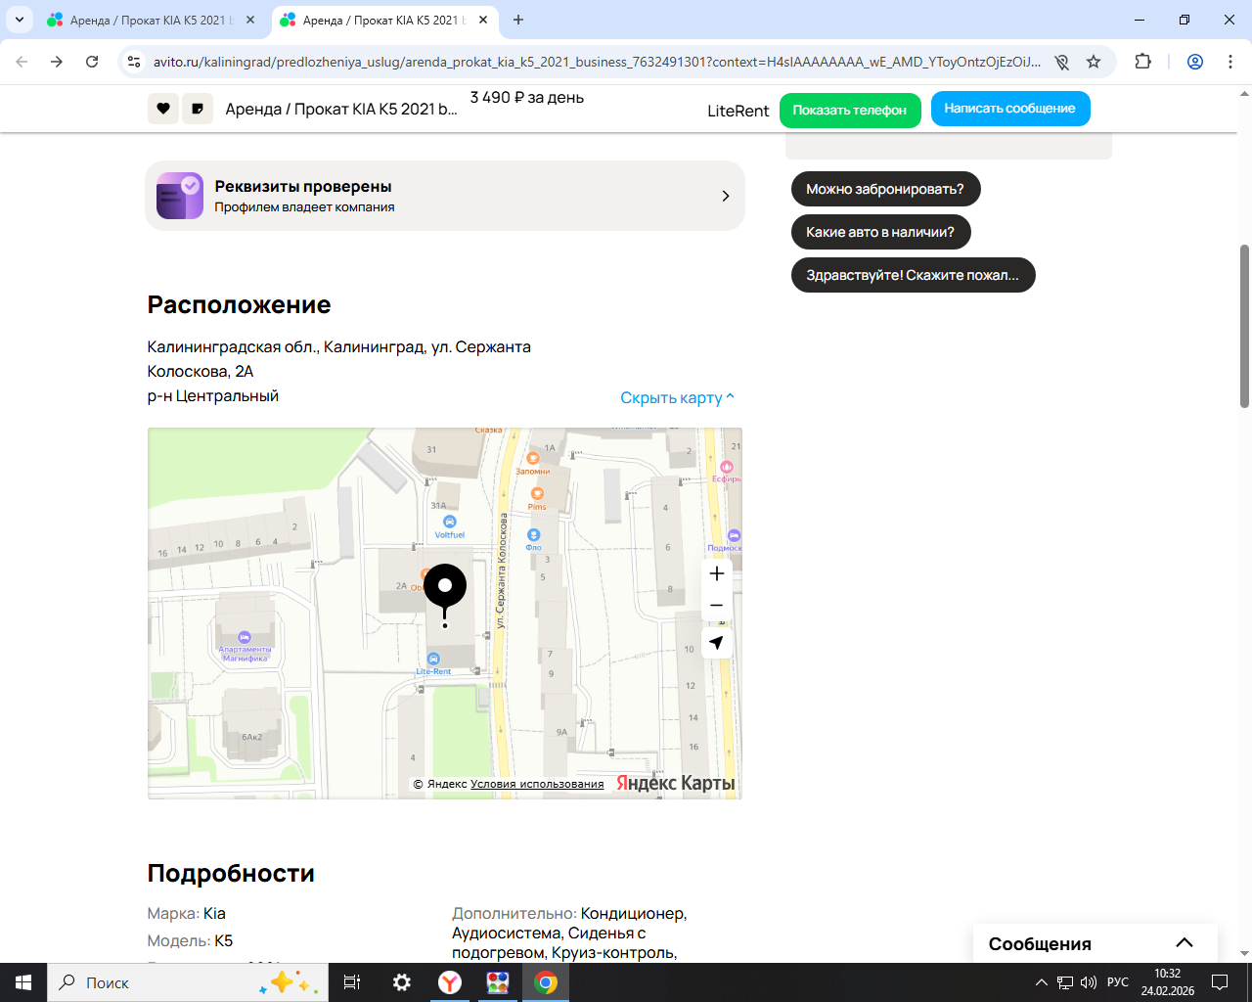Open the Chrome profile icon
Screen dimensions: 1252x1002
click(1195, 62)
